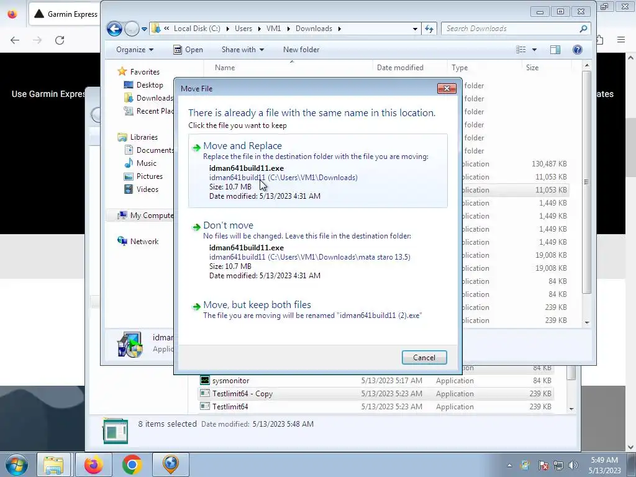Refresh the Downloads folder address bar
Screen dimensions: 636x477
click(x=429, y=29)
